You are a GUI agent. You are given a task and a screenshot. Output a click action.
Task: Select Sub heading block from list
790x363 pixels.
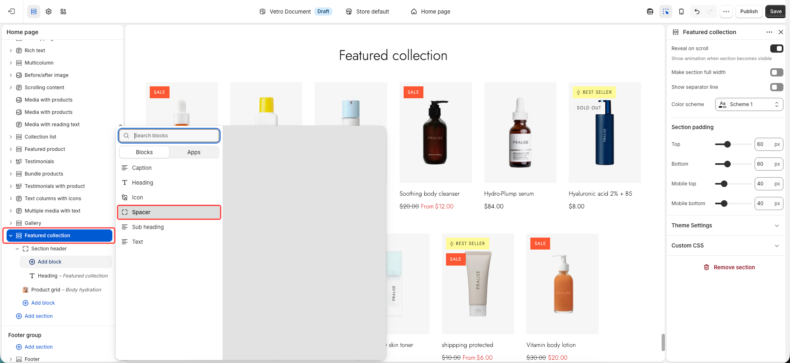point(169,227)
